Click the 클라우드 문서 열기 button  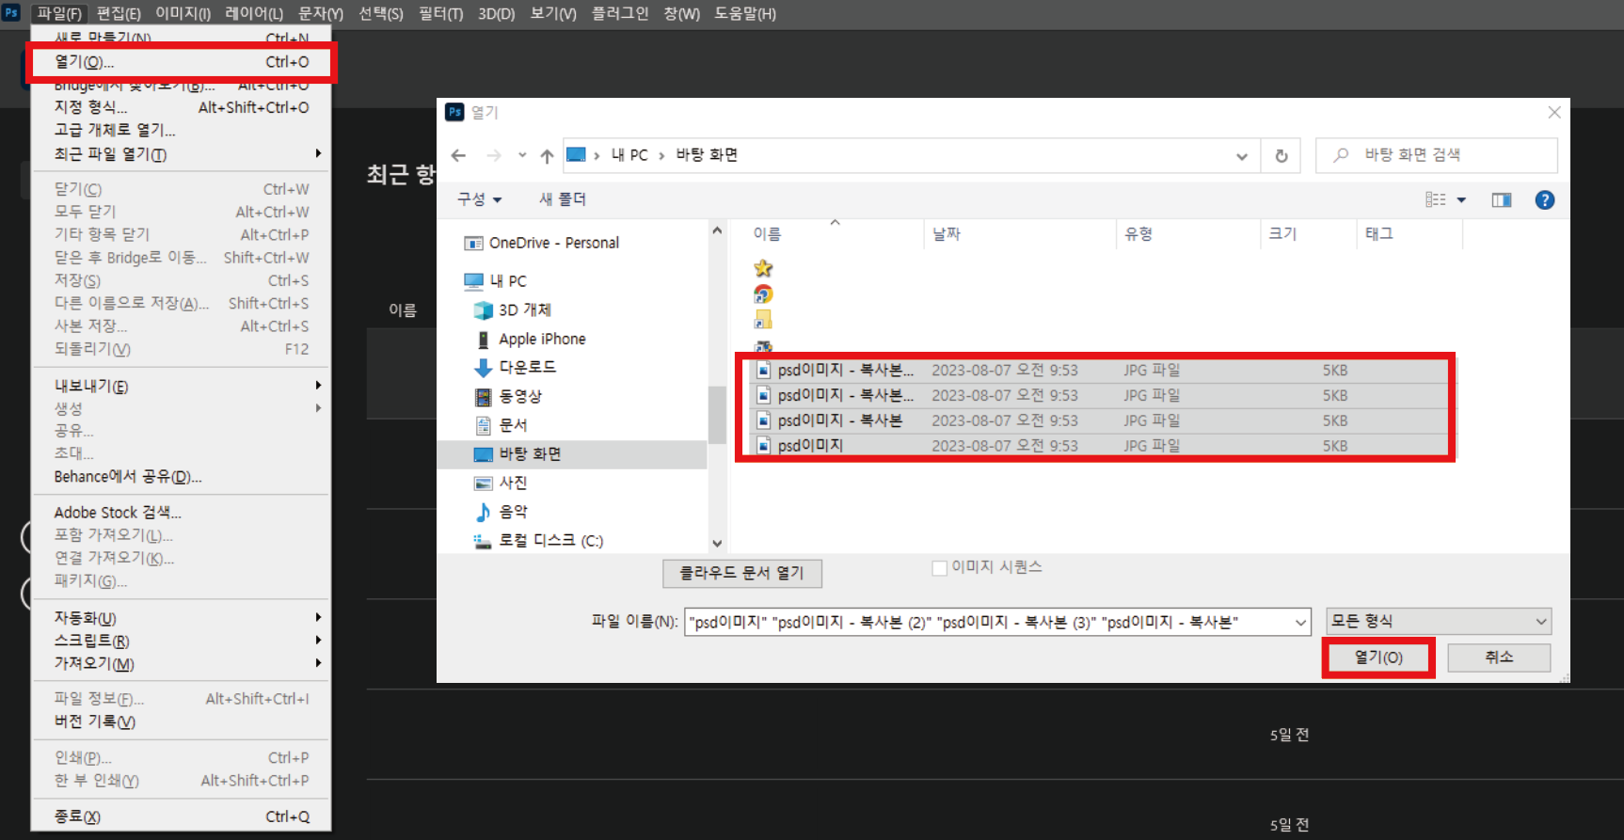point(742,573)
